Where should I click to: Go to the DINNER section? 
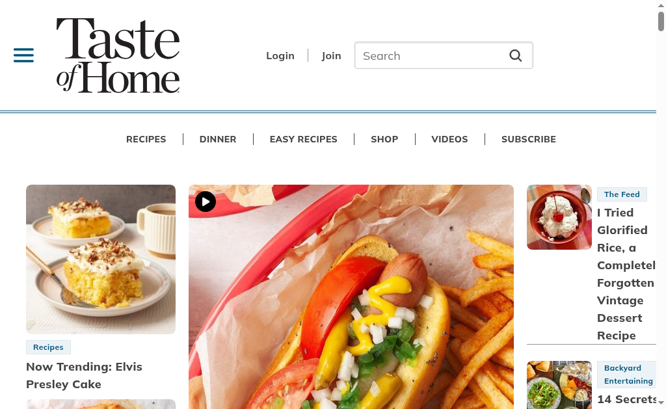[218, 139]
